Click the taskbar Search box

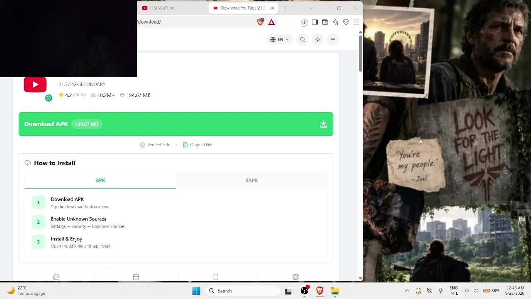click(243, 291)
